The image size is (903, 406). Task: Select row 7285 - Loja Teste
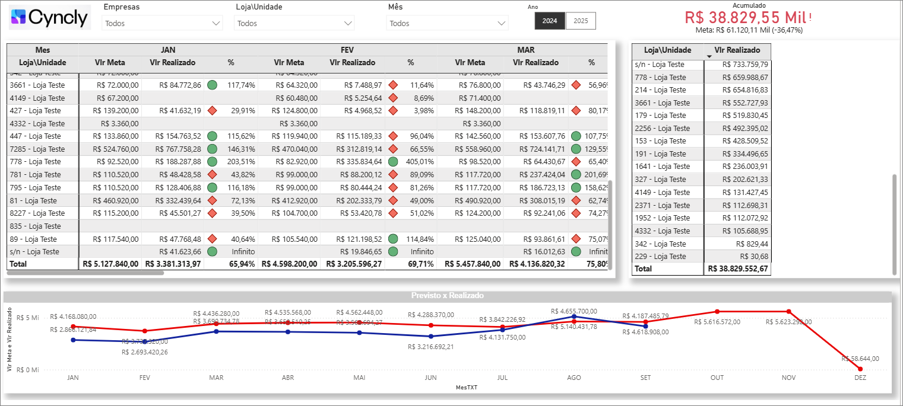[37, 149]
